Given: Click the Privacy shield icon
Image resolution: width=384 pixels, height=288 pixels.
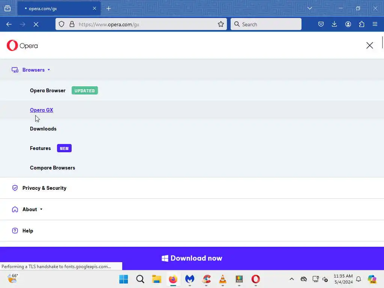Looking at the screenshot, I should point(15,188).
